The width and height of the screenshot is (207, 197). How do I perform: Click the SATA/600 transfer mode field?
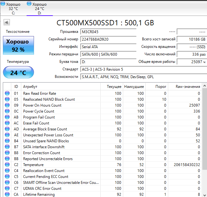pos(109,54)
